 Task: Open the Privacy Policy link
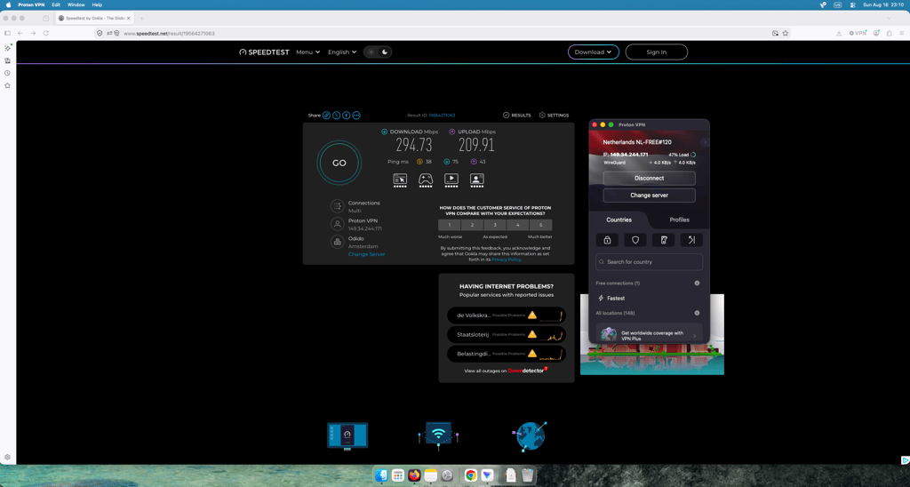(506, 259)
